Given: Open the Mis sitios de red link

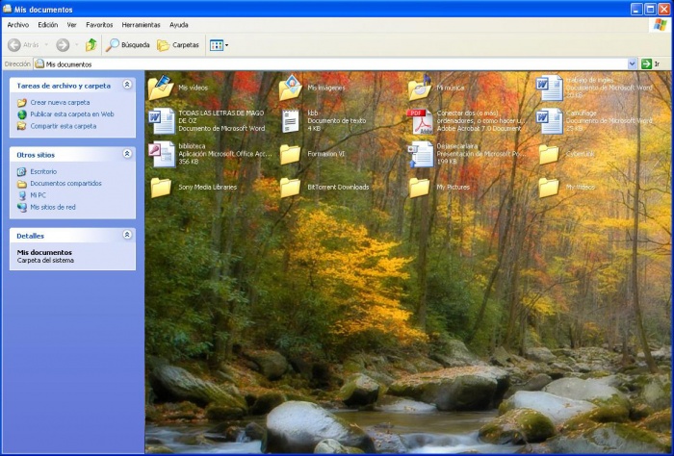Looking at the screenshot, I should (x=53, y=207).
